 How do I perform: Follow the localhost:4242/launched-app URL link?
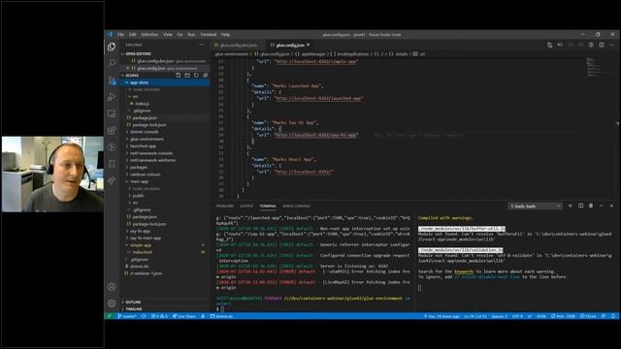tap(319, 99)
